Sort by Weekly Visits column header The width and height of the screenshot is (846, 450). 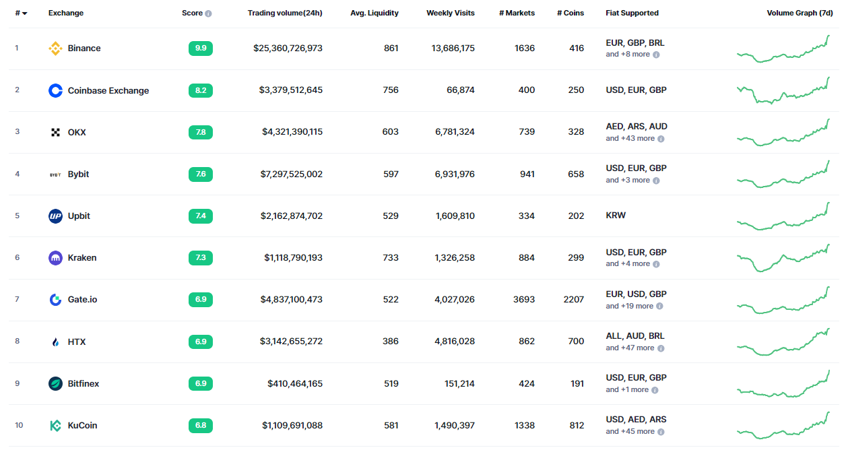coord(450,13)
